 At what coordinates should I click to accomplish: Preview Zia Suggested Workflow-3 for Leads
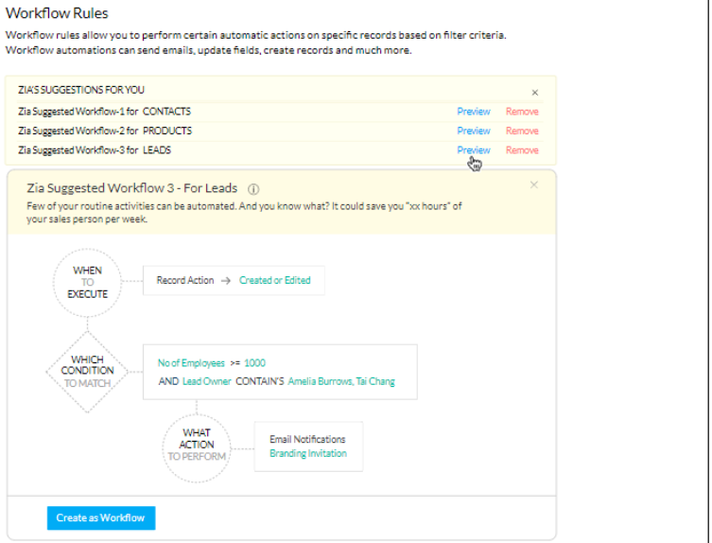pos(473,150)
